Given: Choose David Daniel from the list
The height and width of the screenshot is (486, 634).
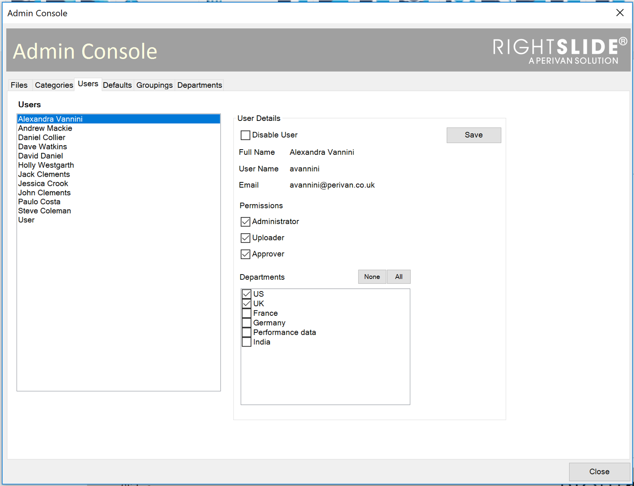Looking at the screenshot, I should coord(119,156).
